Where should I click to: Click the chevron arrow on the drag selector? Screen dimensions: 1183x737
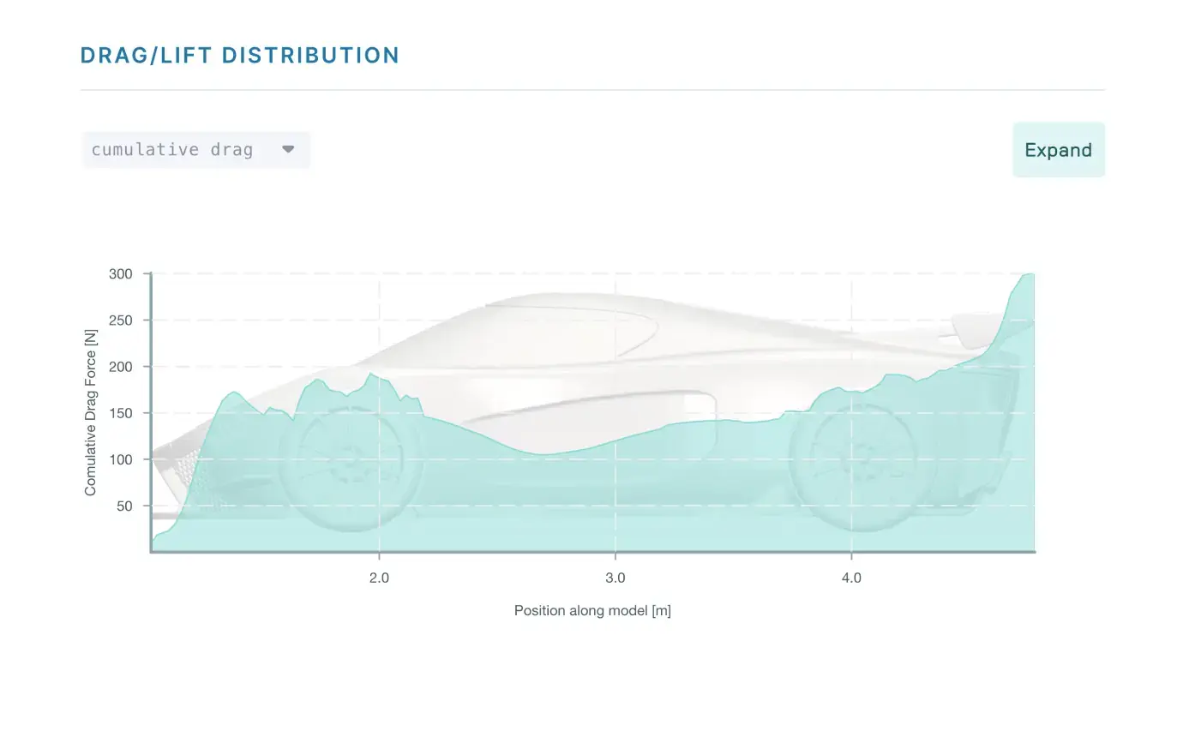pos(288,149)
